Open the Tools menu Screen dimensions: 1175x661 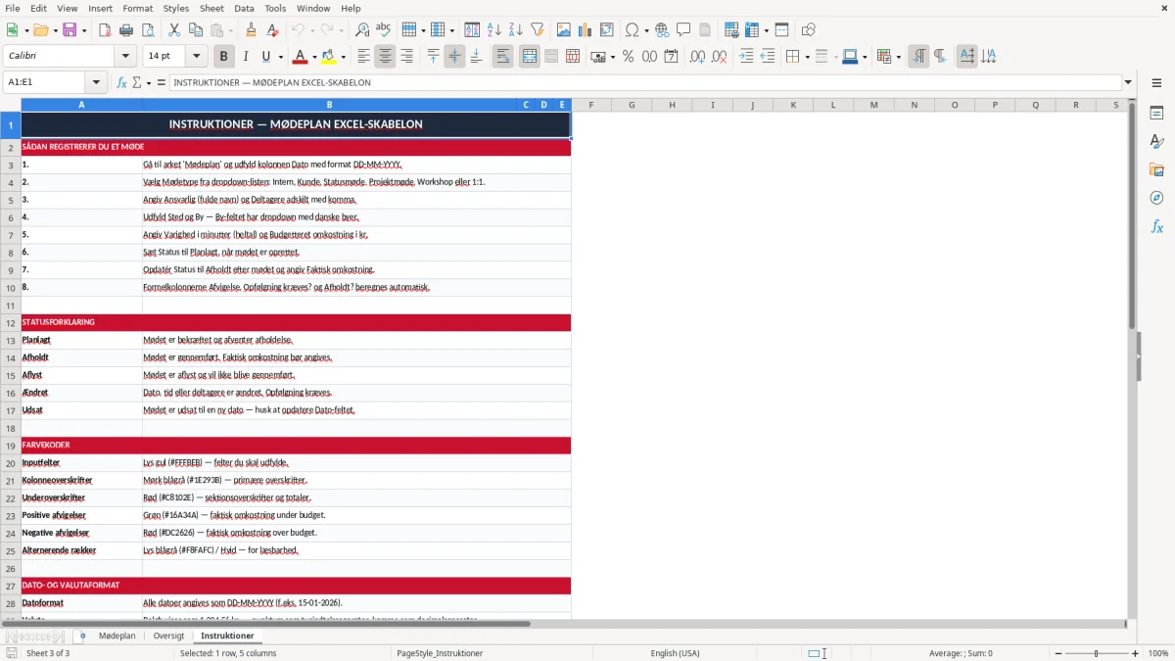coord(275,8)
